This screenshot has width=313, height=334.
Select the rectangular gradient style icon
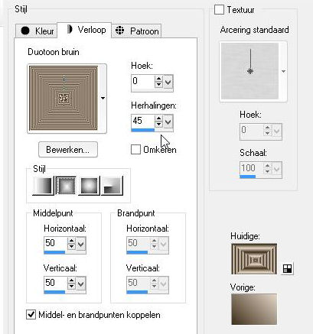66,186
